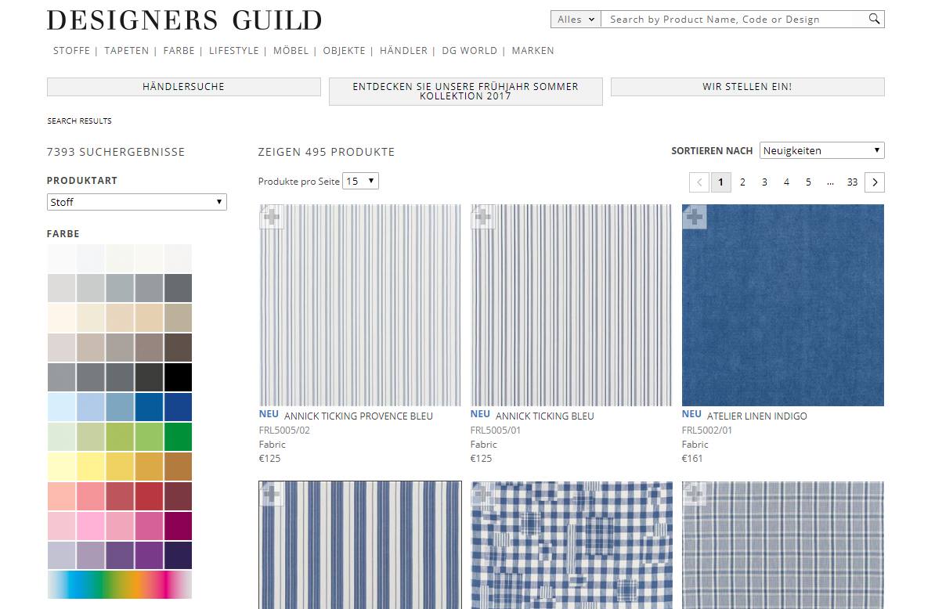The height and width of the screenshot is (609, 935).
Task: Open Produkte pro Seite dropdown
Action: click(360, 181)
